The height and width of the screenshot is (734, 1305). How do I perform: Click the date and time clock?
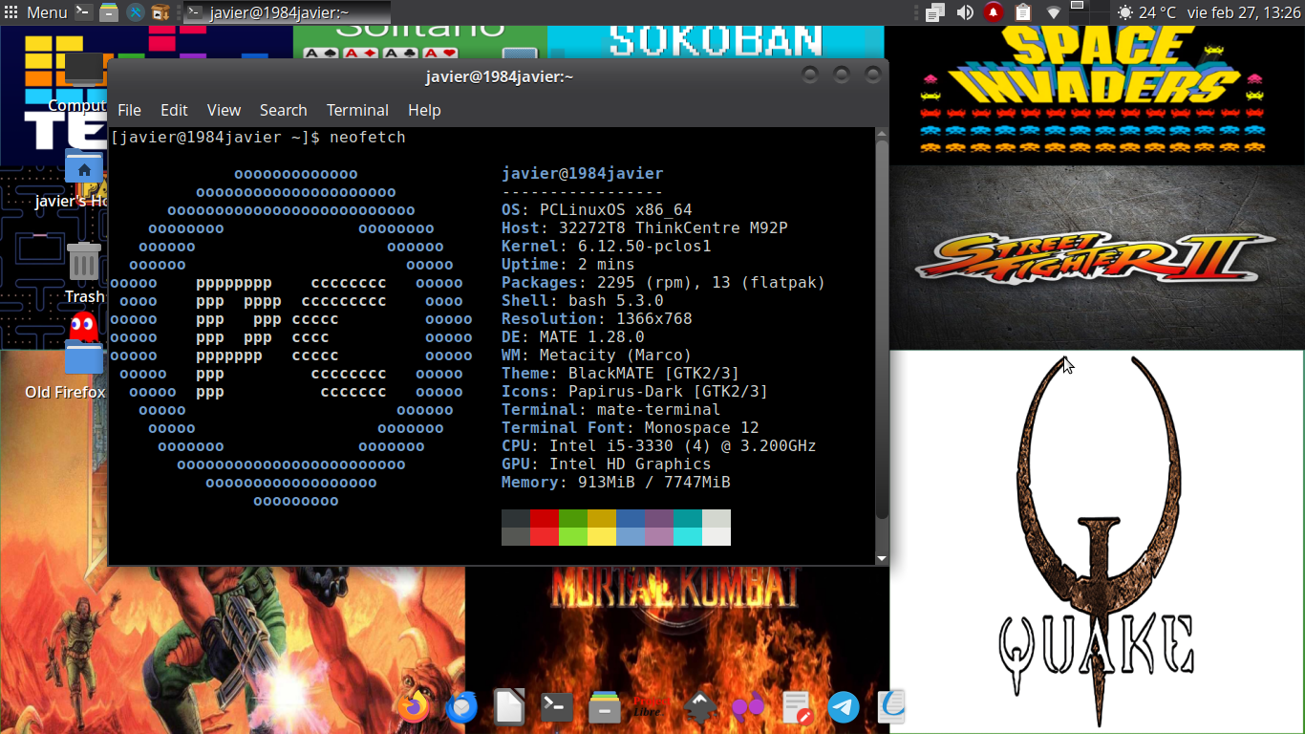tap(1244, 12)
